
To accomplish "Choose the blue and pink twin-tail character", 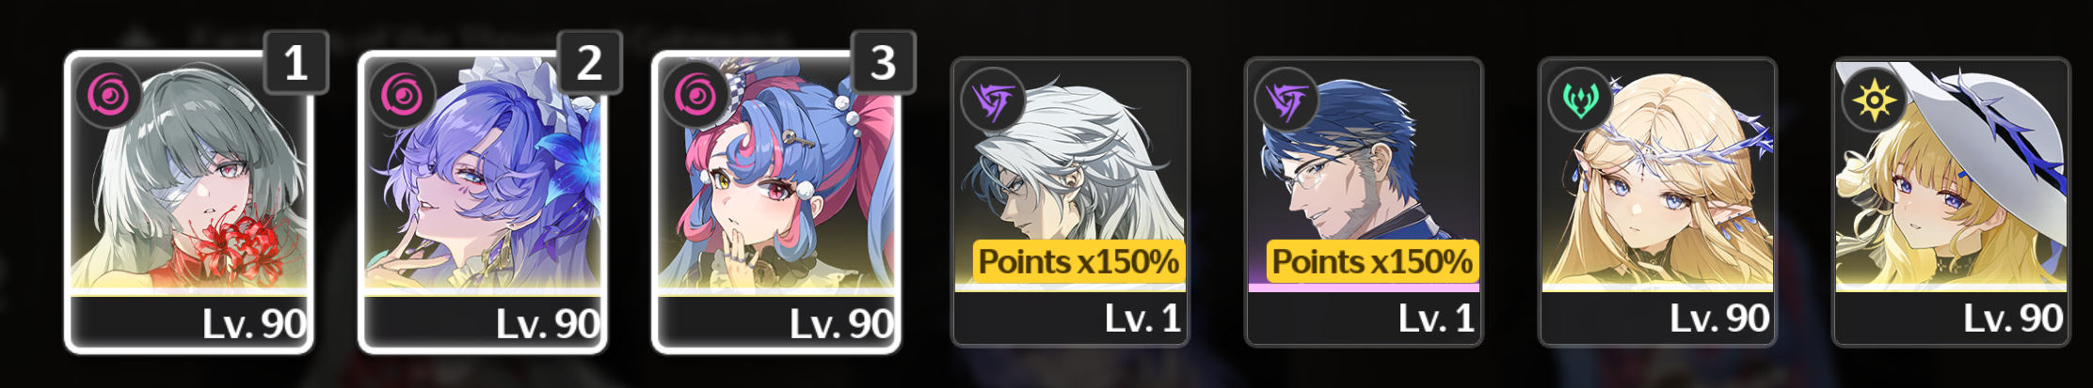I will (776, 203).
